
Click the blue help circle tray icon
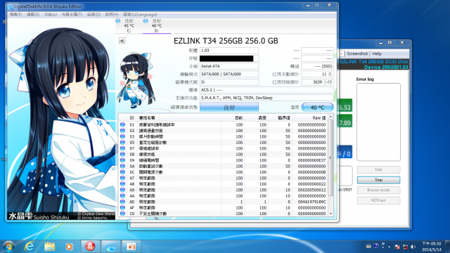(375, 246)
